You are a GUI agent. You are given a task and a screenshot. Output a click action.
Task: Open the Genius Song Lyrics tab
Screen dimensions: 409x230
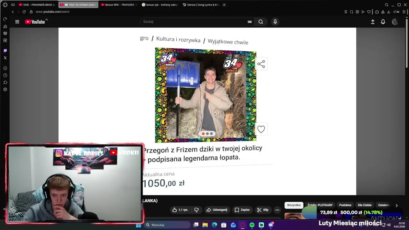coord(201,5)
